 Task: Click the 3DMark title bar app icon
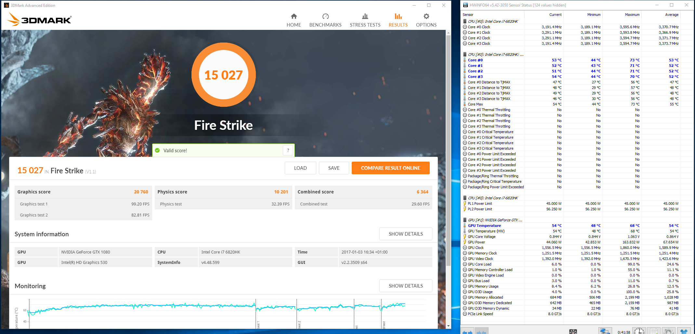coord(6,5)
